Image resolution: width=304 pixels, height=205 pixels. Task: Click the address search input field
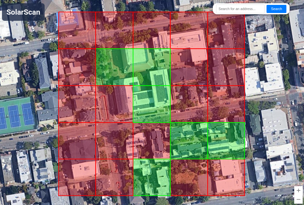tap(240, 9)
